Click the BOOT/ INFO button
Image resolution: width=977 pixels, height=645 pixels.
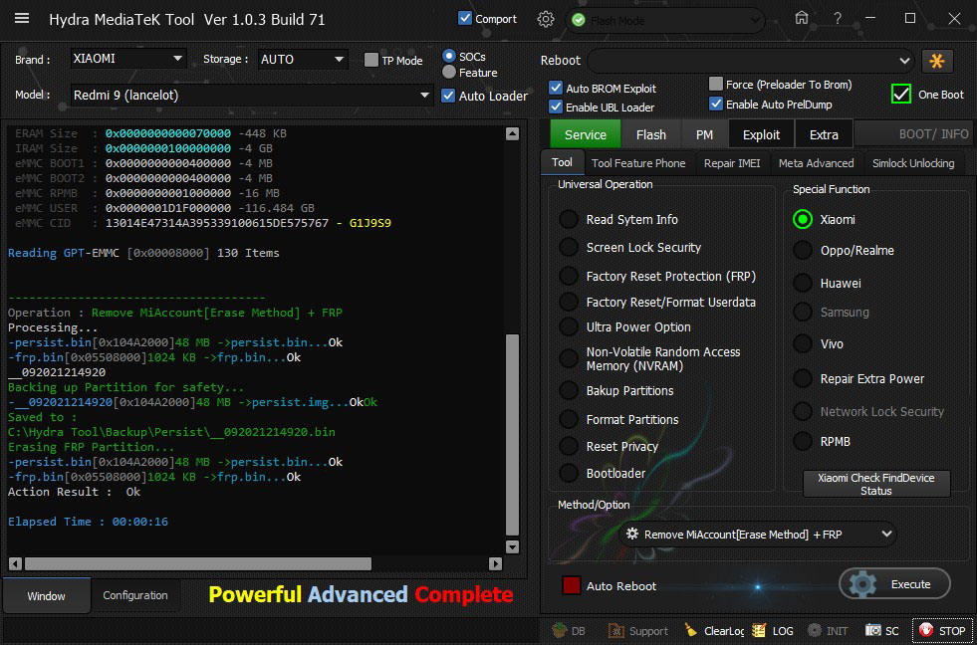(913, 133)
